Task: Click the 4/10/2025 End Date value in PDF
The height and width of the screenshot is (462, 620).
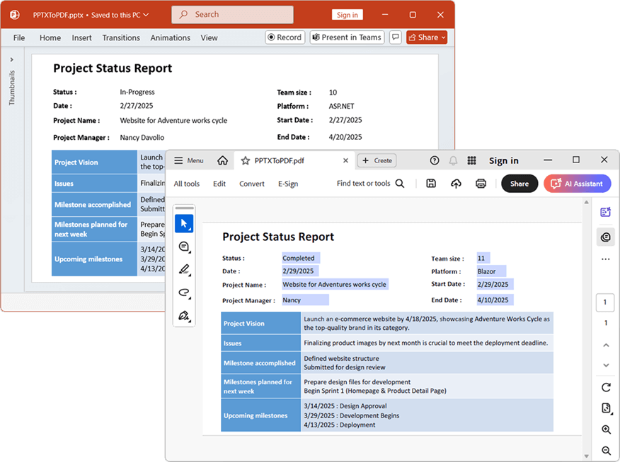Action: tap(495, 300)
